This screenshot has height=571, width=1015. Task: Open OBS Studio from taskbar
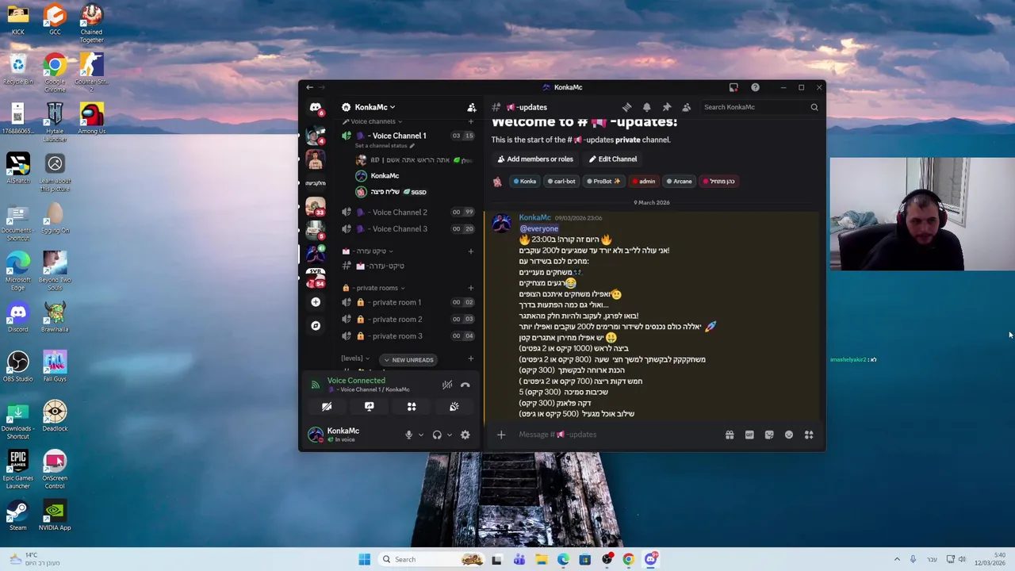coord(607,559)
